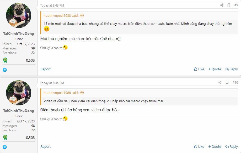Quote post #9

pyautogui.click(x=215, y=69)
